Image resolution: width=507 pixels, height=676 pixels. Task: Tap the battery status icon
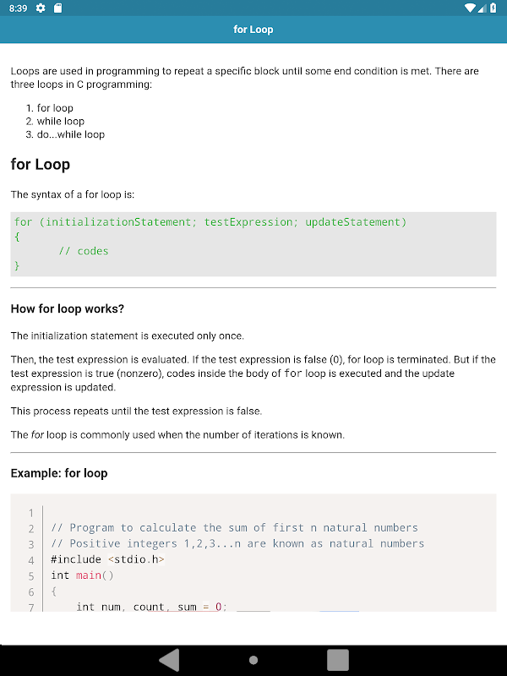click(x=493, y=8)
